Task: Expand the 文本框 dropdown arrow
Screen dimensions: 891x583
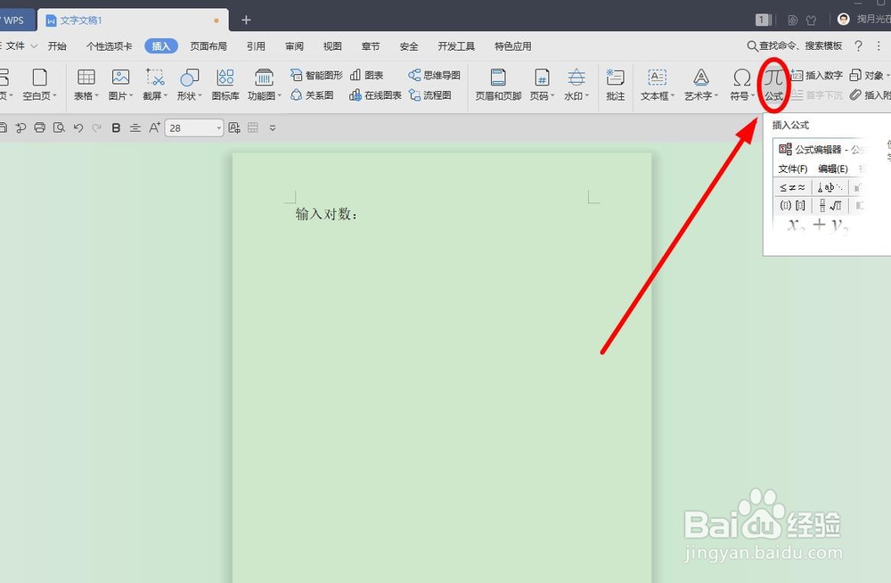Action: (672, 95)
